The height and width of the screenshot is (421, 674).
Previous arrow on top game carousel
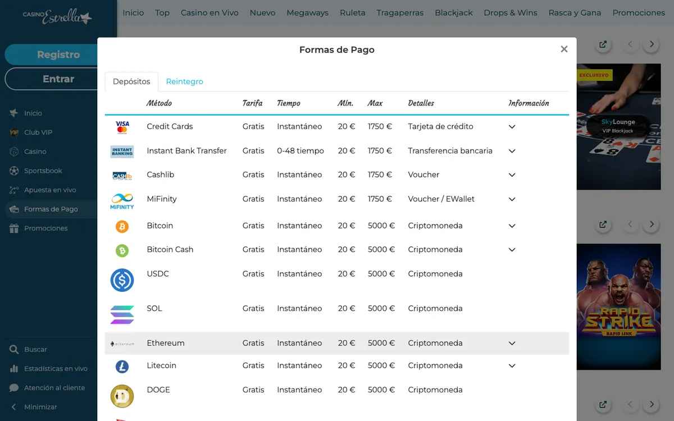[x=630, y=44]
